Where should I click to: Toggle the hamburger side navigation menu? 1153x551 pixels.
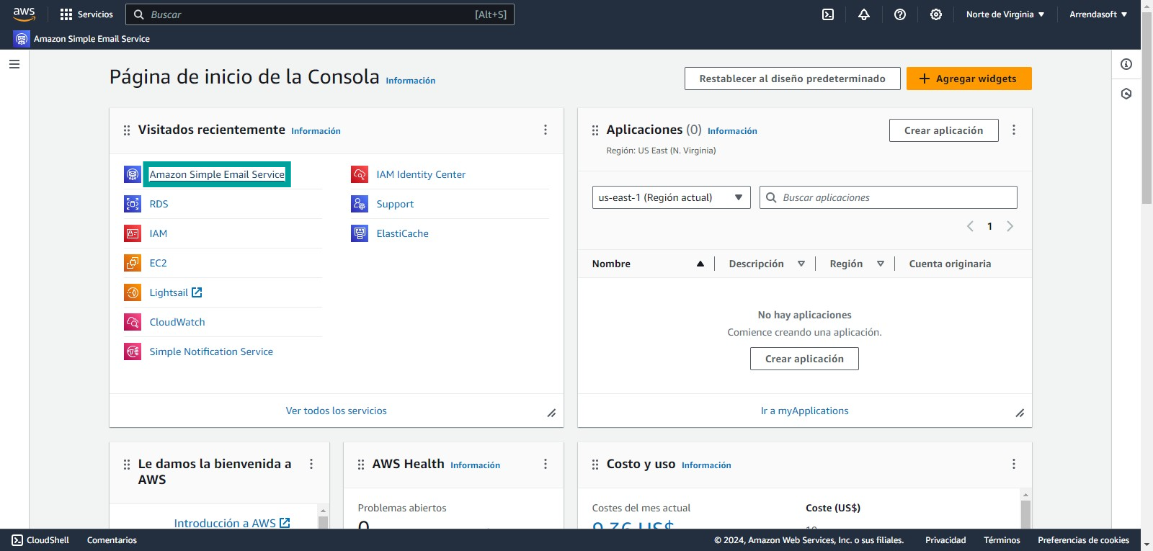tap(14, 64)
